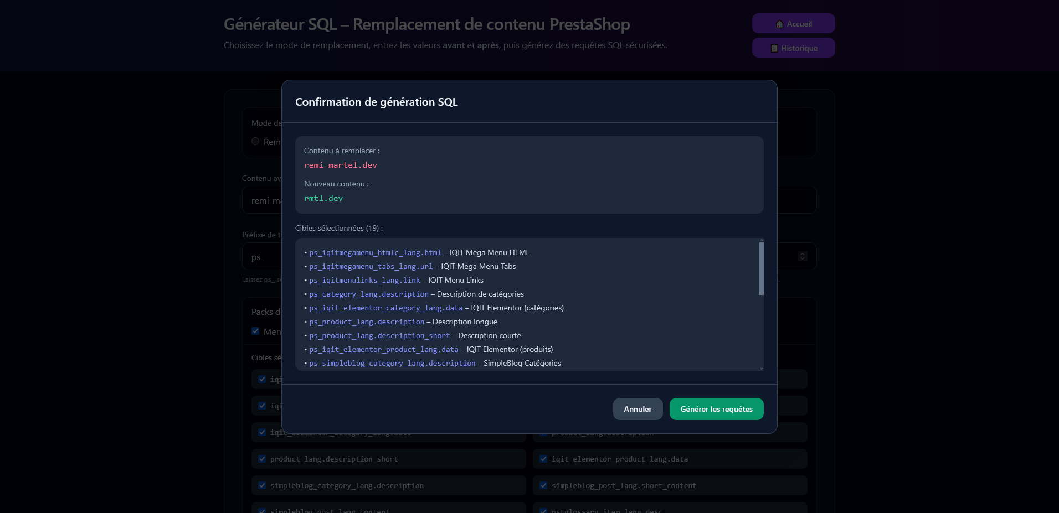Uncheck the Menus pack checkbox

tap(255, 331)
